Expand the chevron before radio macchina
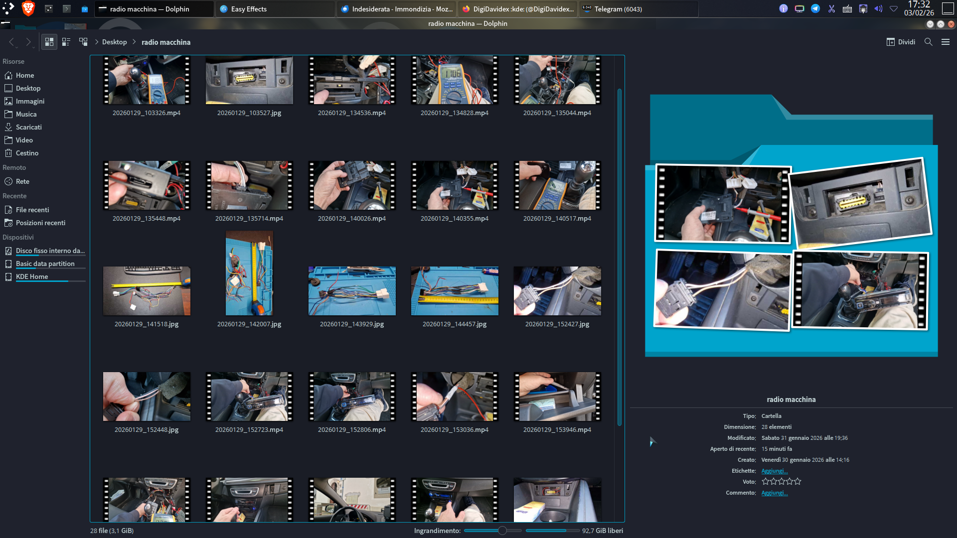The width and height of the screenshot is (957, 538). [134, 42]
